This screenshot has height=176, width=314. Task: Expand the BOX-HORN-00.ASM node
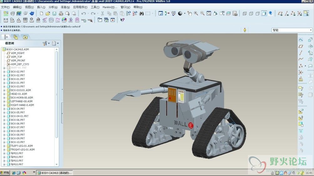(4, 98)
